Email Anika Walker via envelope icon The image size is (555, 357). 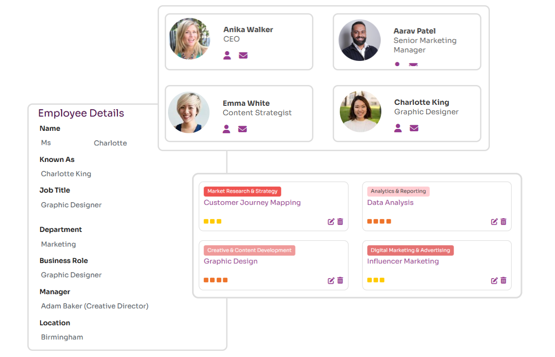tap(243, 55)
